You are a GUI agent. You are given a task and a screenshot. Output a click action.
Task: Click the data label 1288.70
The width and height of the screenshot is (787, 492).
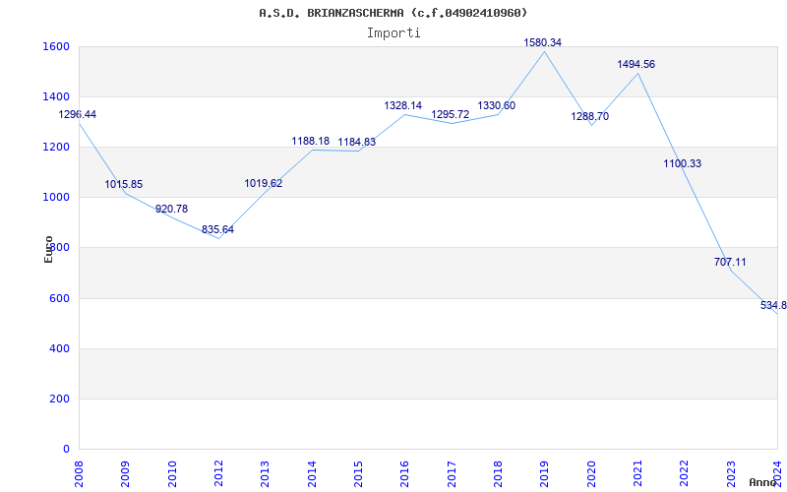click(x=589, y=116)
